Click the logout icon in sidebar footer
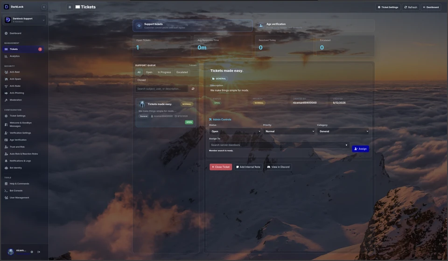This screenshot has height=261, width=448. click(x=39, y=252)
